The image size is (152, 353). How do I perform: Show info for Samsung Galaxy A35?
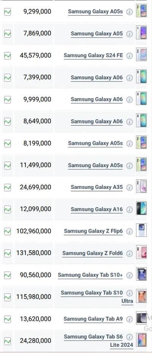(129, 187)
